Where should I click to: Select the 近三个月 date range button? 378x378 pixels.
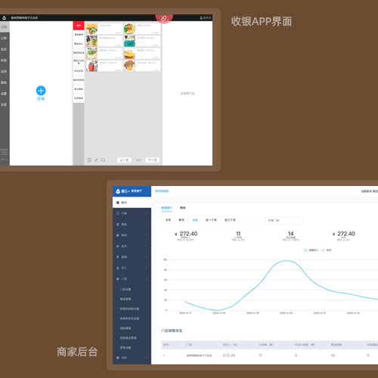230,220
